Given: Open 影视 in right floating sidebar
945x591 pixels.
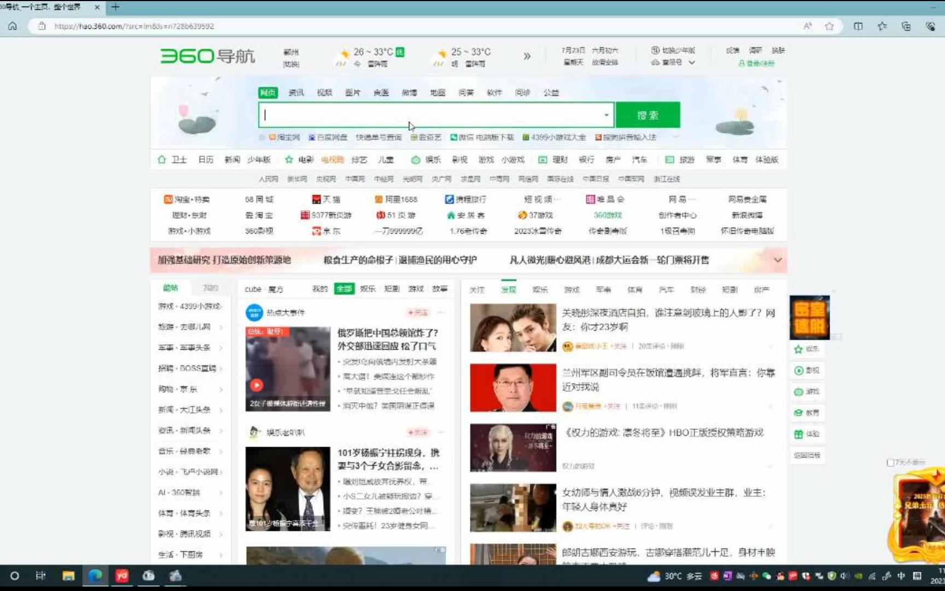Looking at the screenshot, I should click(807, 370).
